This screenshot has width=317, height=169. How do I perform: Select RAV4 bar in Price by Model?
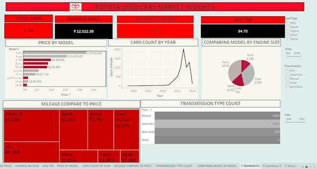[x=35, y=67]
